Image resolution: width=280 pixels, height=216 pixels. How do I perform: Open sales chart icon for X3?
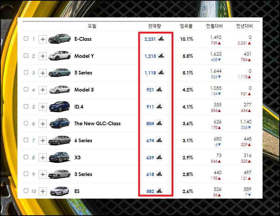tap(159, 157)
